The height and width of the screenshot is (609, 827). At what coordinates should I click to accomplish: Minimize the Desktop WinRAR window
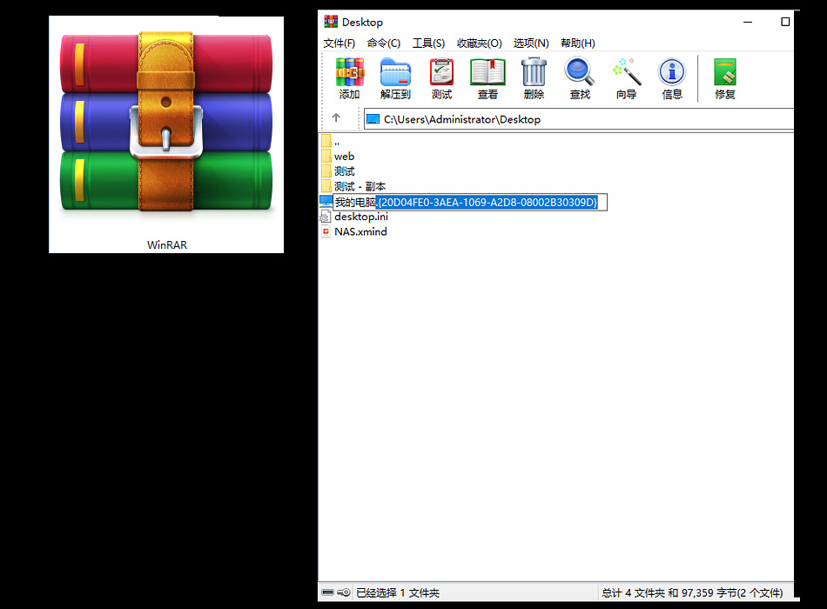(x=748, y=22)
